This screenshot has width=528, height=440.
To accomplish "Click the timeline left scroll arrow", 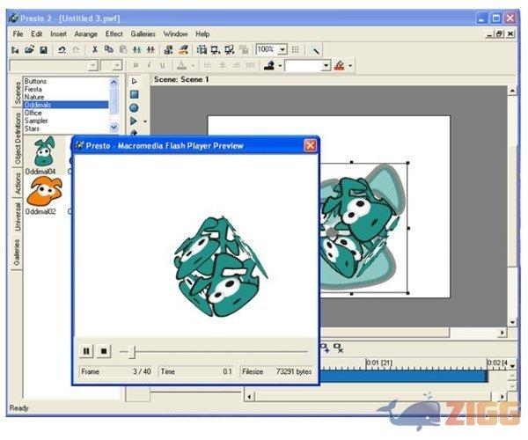I will [x=249, y=397].
